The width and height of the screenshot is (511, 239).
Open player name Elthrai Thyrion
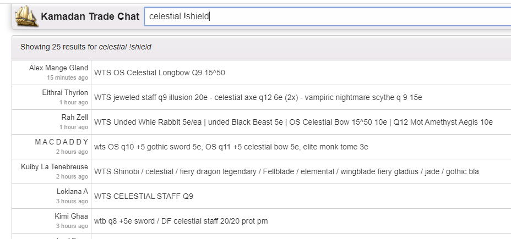click(65, 93)
